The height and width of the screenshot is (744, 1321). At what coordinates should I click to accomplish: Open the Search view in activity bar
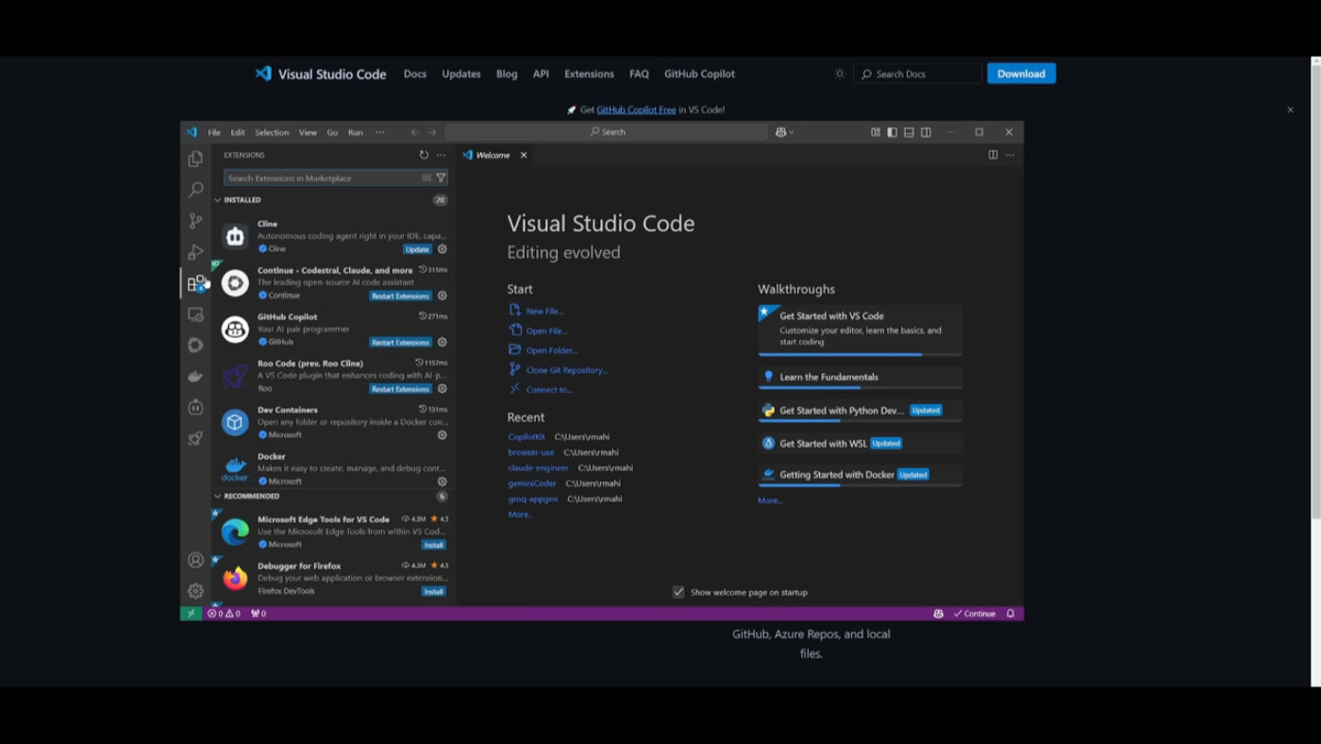click(195, 190)
